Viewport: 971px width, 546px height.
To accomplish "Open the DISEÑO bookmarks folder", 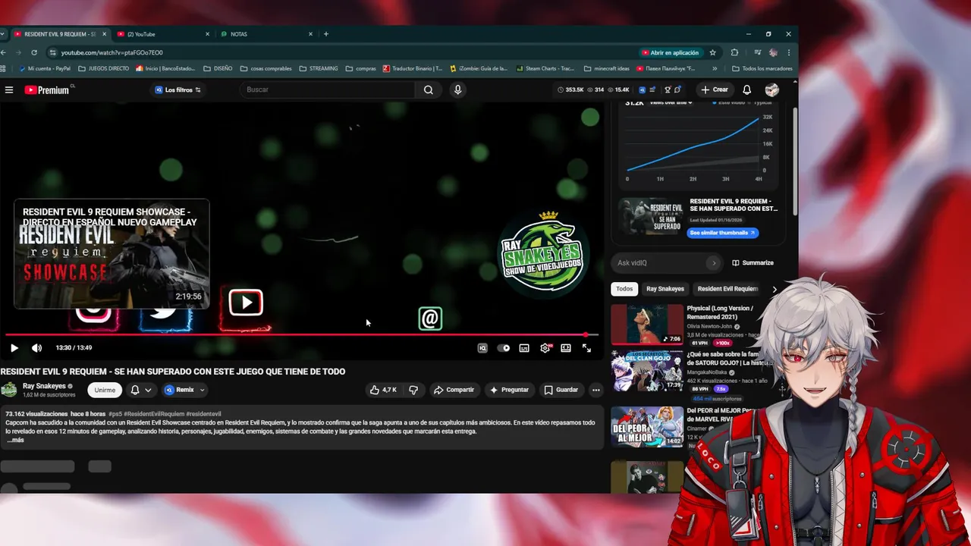I will click(218, 68).
